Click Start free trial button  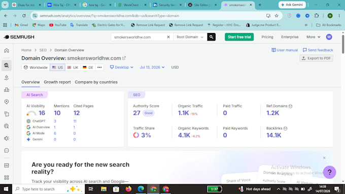click(x=239, y=37)
